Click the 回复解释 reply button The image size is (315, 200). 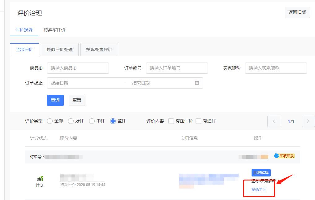261,172
